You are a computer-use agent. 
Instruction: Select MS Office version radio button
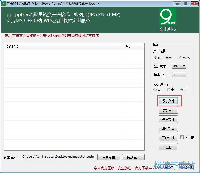coord(155,58)
